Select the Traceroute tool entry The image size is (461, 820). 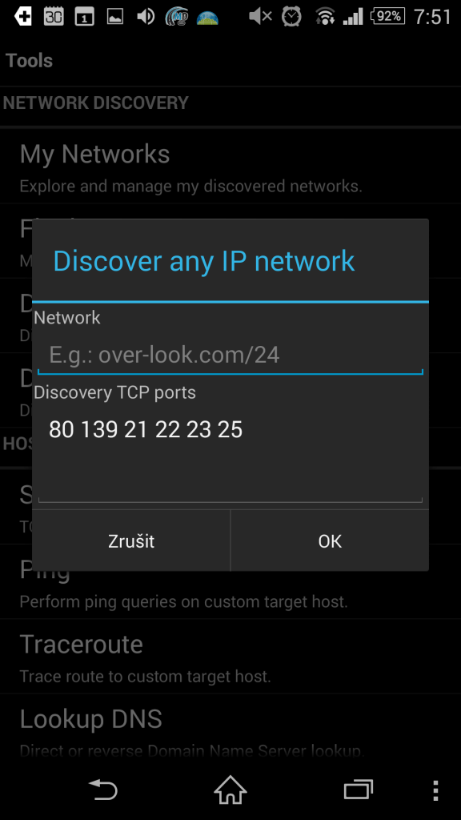click(230, 657)
